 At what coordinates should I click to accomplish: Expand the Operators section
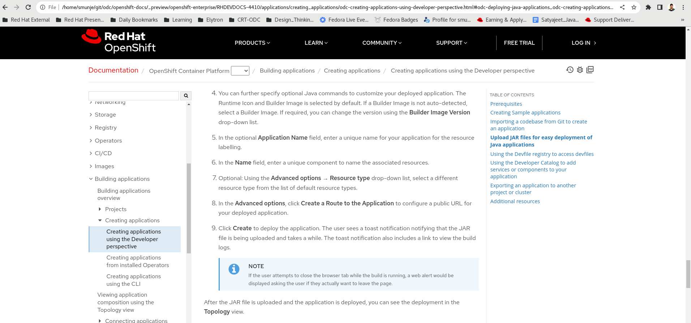[106, 141]
